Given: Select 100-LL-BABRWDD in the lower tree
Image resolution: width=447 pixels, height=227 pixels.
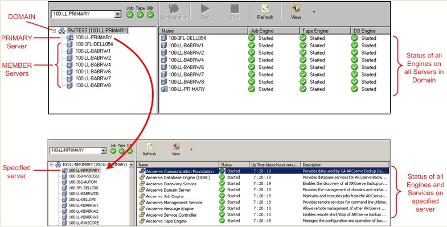Looking at the screenshot, I should coord(84,193).
